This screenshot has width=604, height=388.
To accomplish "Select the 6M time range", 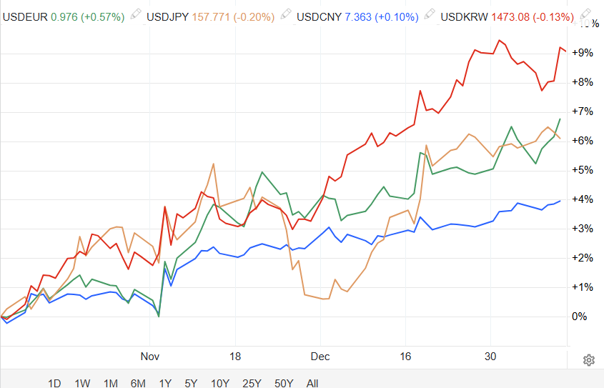I will [x=139, y=383].
